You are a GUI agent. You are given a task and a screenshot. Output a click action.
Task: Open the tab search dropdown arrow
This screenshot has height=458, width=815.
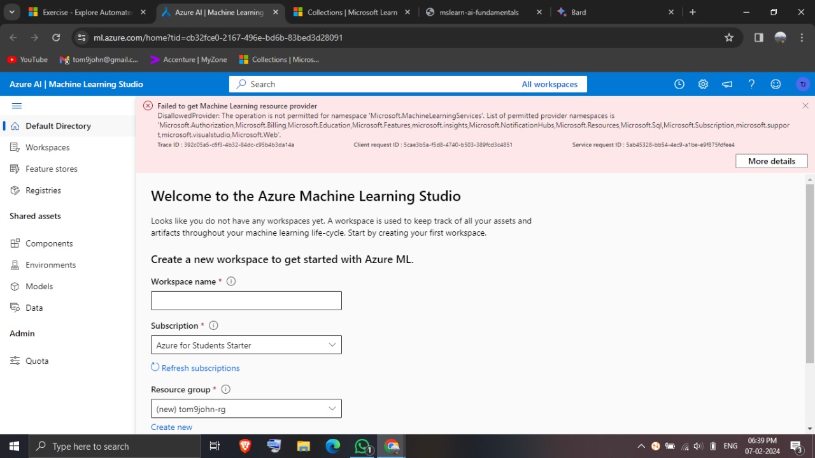click(11, 12)
